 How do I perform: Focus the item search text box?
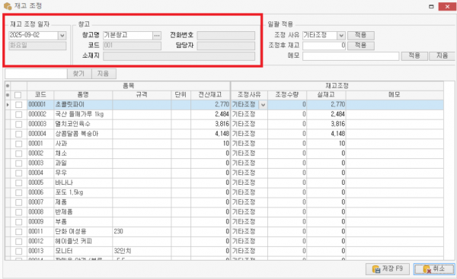click(36, 74)
